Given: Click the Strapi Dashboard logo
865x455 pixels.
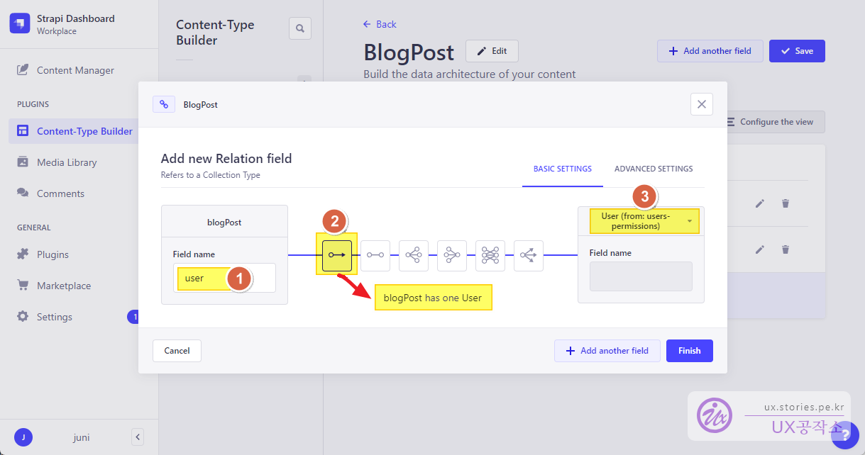Looking at the screenshot, I should (20, 24).
